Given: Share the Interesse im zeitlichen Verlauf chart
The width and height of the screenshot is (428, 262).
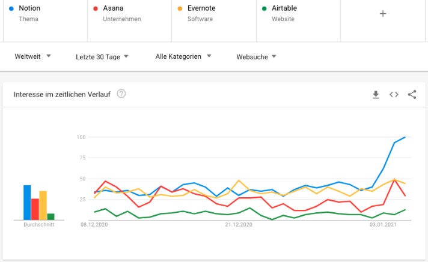Looking at the screenshot, I should coord(412,94).
